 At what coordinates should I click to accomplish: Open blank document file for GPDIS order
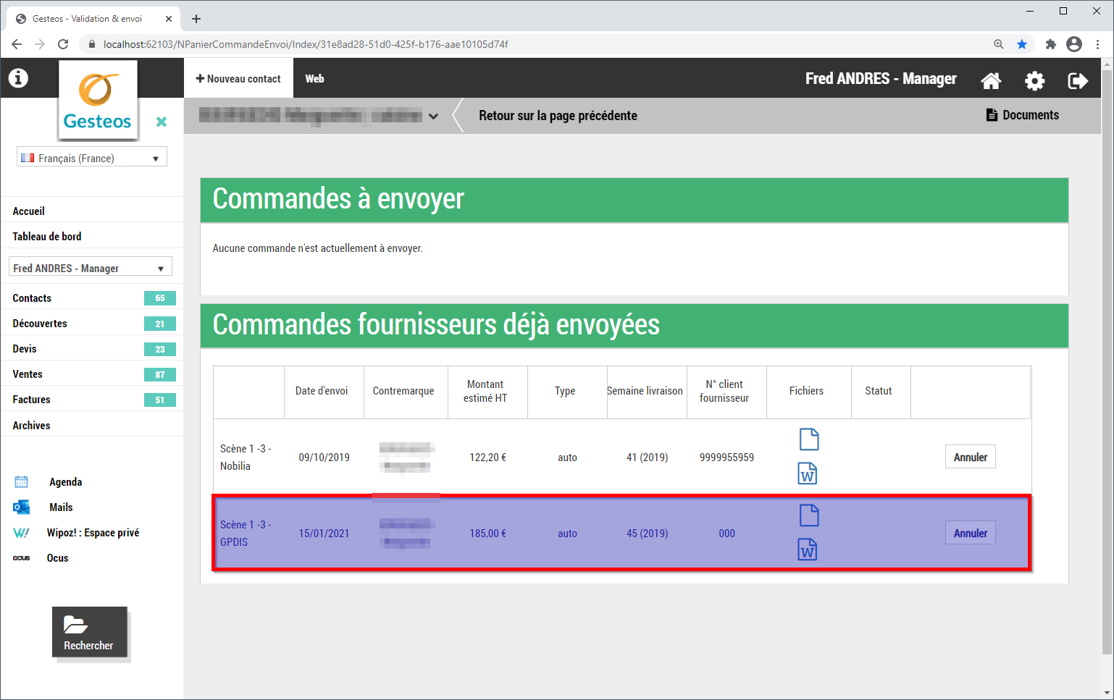click(808, 515)
